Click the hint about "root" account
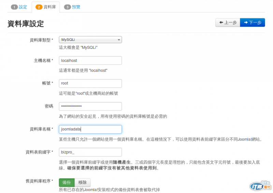 coord(88,93)
